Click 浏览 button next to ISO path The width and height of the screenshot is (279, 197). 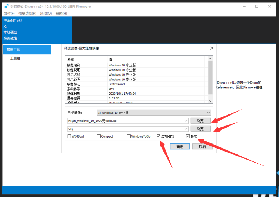(x=200, y=121)
